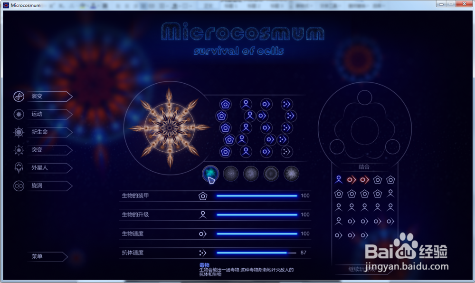This screenshot has width=475, height=283.
Task: Click the cell icon beside 运动
Action: 19,114
